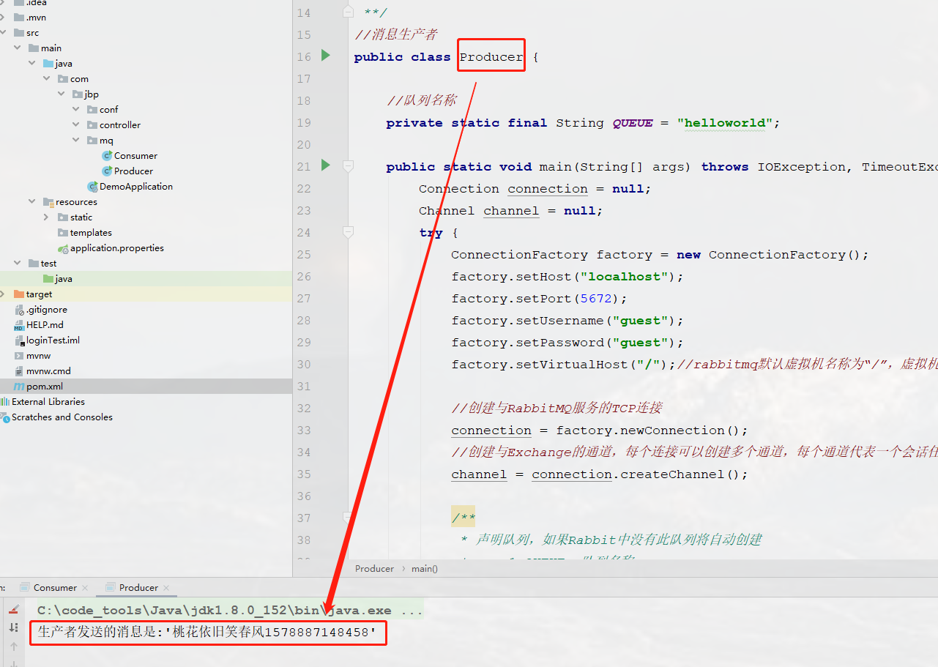Select the templates folder
Screen dimensions: 938x667
pyautogui.click(x=91, y=233)
